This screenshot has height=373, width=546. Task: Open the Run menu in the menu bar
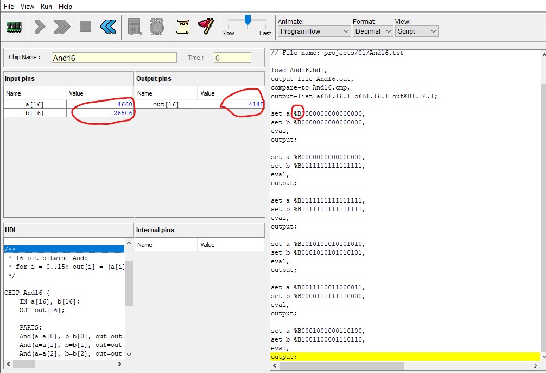[46, 7]
